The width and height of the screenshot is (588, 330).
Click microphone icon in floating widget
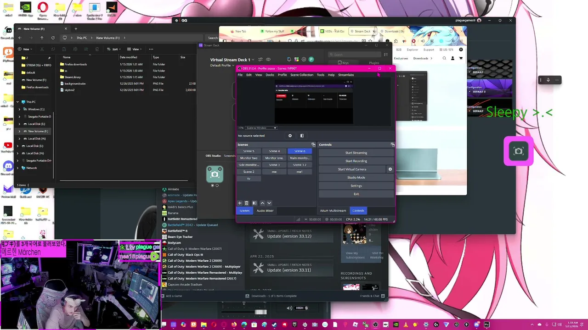pos(548,80)
